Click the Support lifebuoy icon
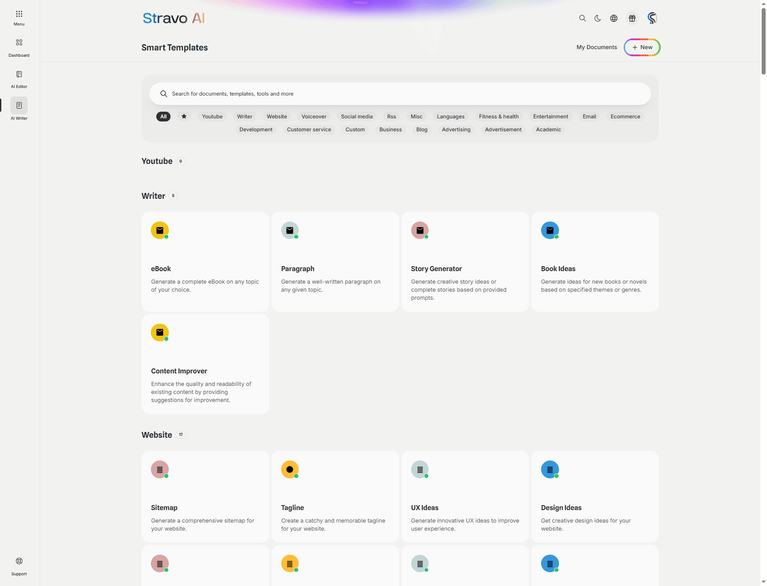This screenshot has height=586, width=767. tap(19, 561)
